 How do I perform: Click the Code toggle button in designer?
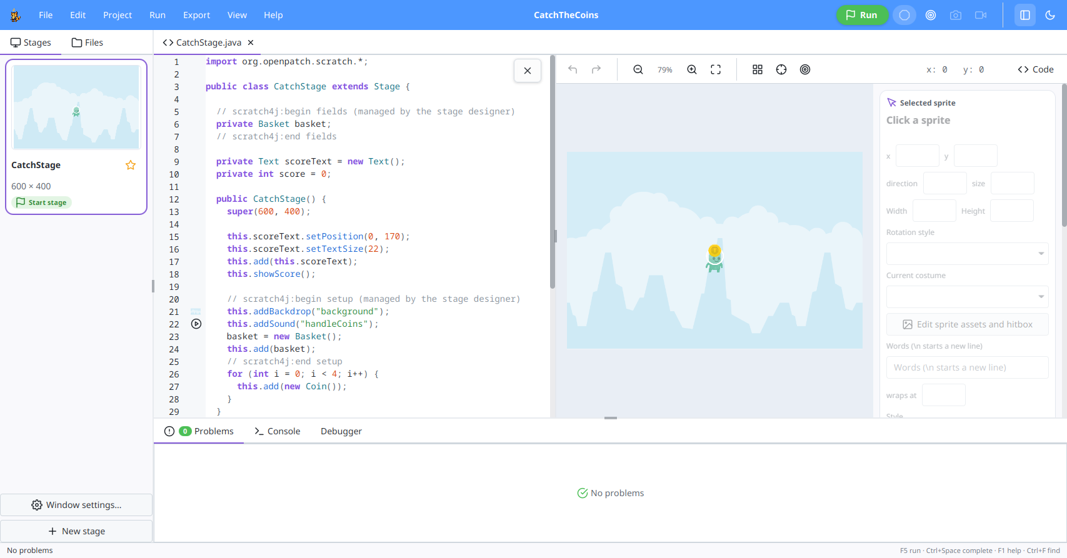[x=1036, y=69]
